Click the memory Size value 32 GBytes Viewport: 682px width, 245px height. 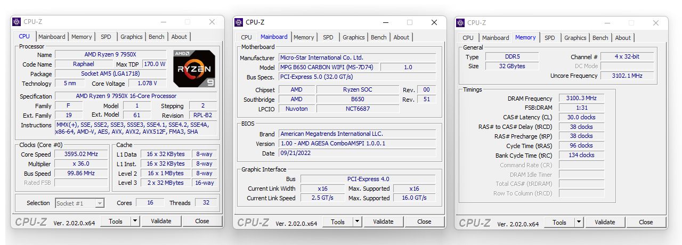tap(512, 66)
